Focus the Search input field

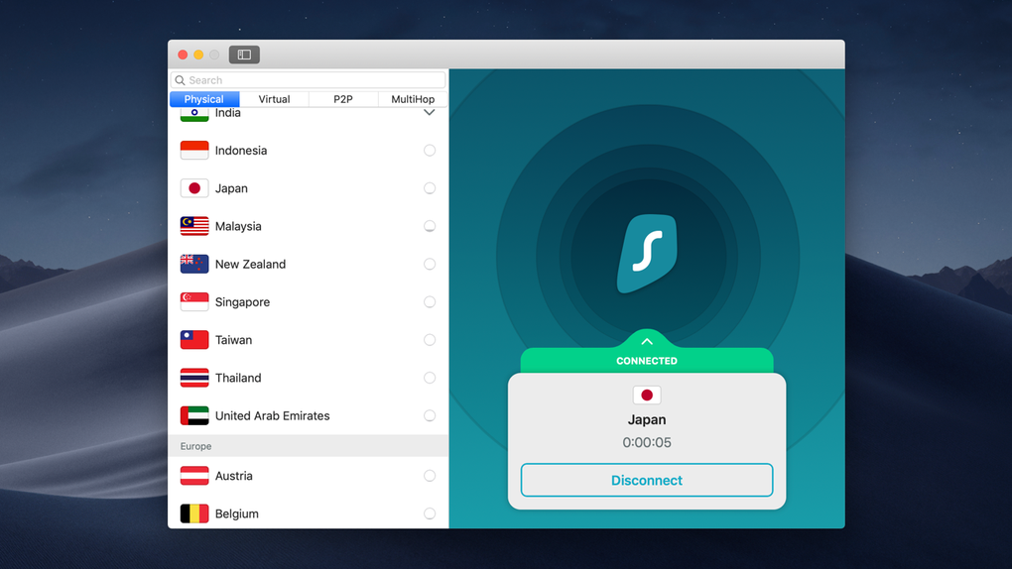308,80
